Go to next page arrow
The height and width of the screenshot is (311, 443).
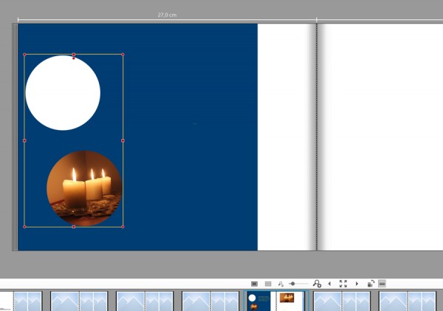(357, 284)
